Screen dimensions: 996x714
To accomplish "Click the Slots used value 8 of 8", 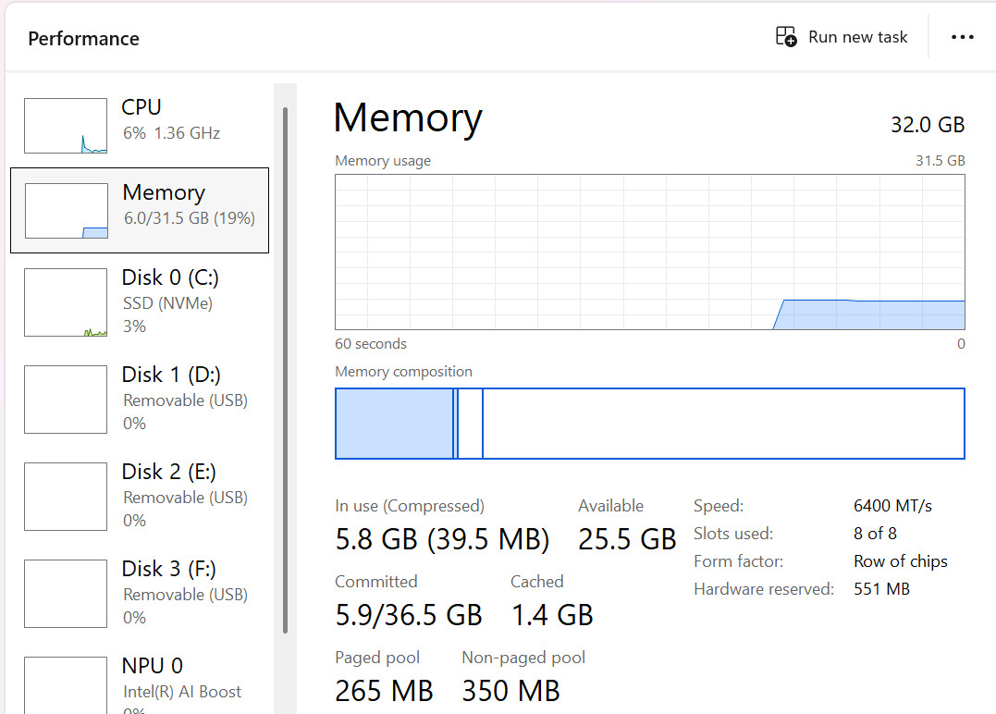I will click(x=875, y=534).
